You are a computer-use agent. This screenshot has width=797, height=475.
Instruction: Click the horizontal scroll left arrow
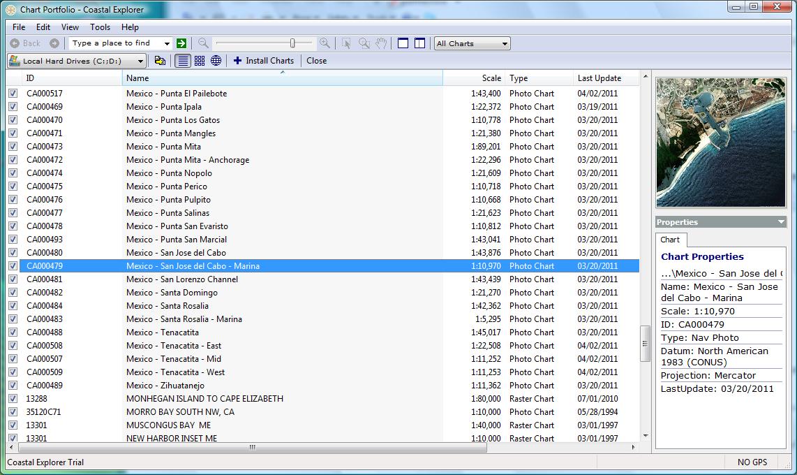tap(12, 448)
